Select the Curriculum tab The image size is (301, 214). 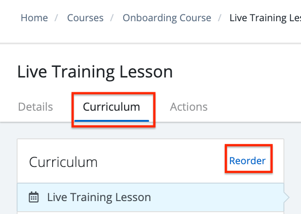111,107
